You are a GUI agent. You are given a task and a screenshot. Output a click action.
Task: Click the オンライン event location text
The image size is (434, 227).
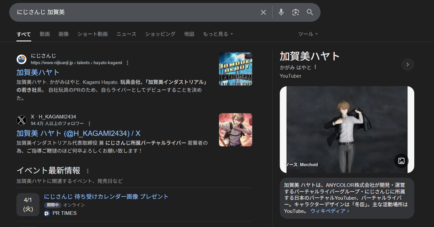(74, 205)
